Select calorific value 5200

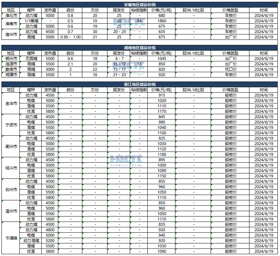click(50, 241)
